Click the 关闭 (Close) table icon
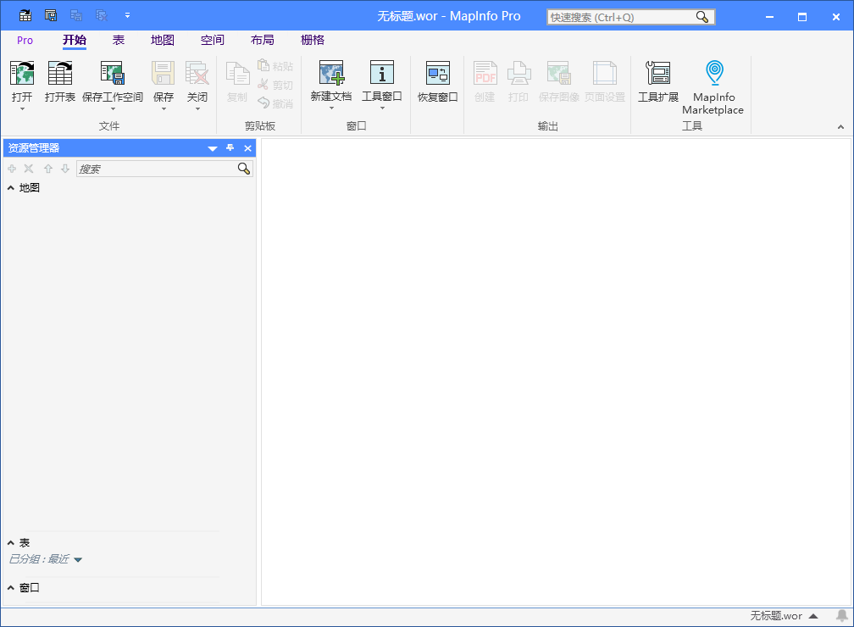The width and height of the screenshot is (854, 627). click(x=197, y=73)
